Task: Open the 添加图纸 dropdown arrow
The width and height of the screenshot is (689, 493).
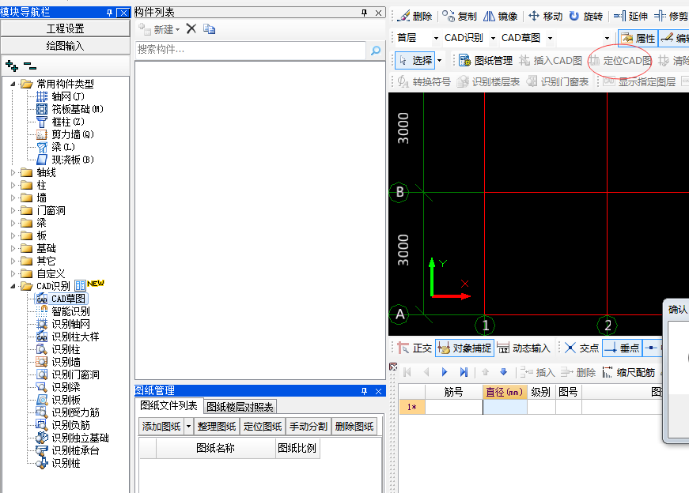Action: coord(188,427)
